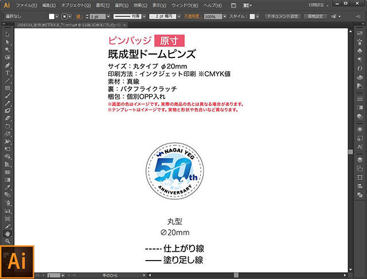Open the Symbols panel

(x=360, y=51)
